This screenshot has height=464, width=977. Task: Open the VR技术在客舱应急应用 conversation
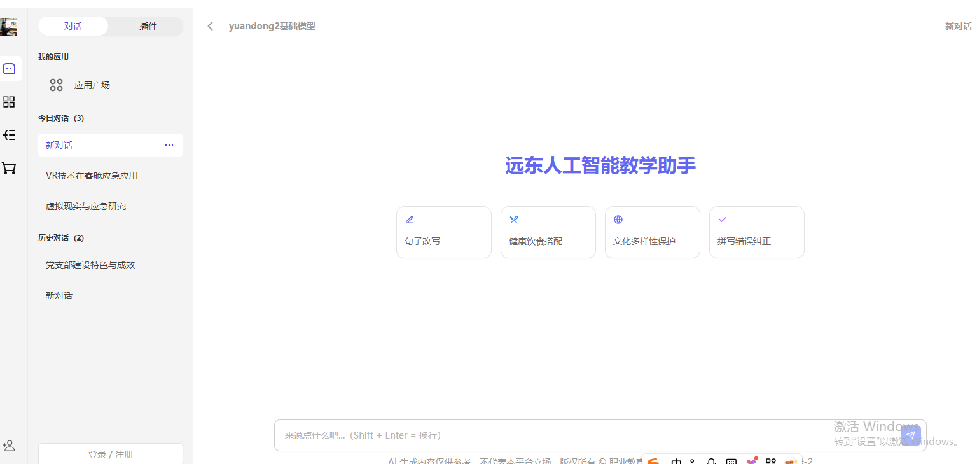92,176
